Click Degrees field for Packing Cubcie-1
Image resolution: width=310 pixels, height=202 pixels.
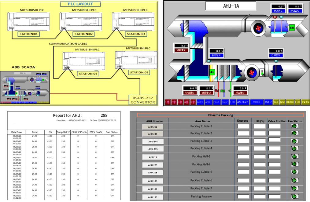click(x=243, y=126)
